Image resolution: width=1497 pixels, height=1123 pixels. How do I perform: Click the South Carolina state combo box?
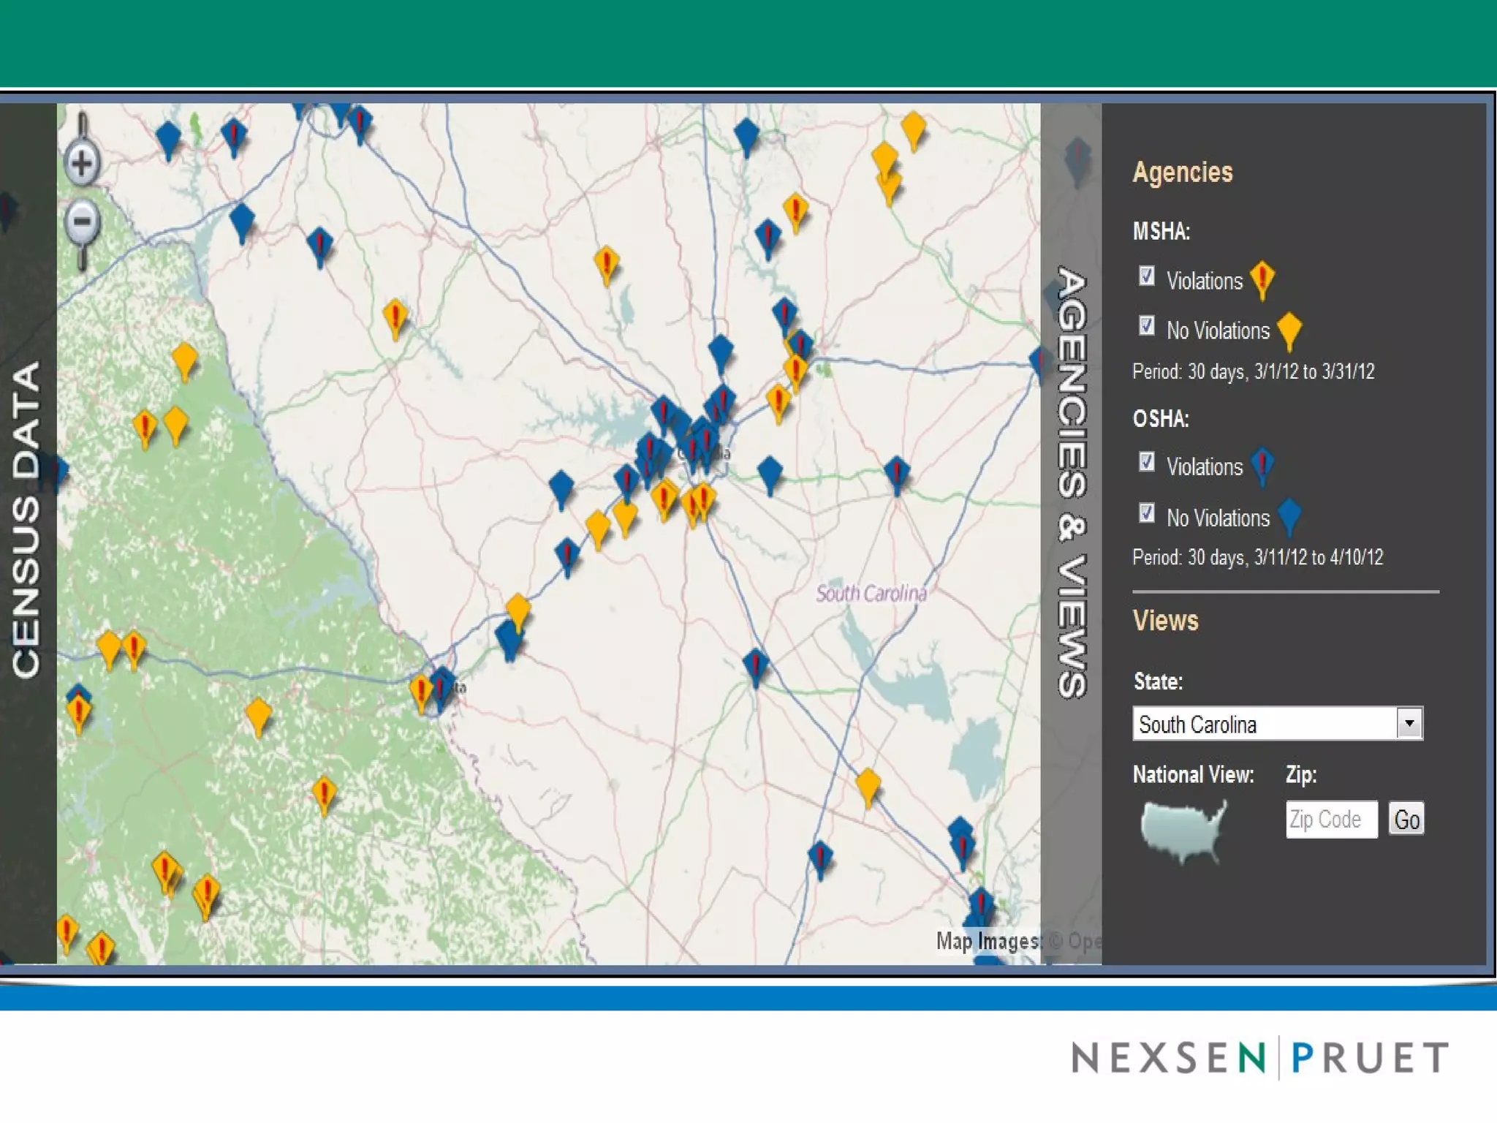(x=1265, y=724)
